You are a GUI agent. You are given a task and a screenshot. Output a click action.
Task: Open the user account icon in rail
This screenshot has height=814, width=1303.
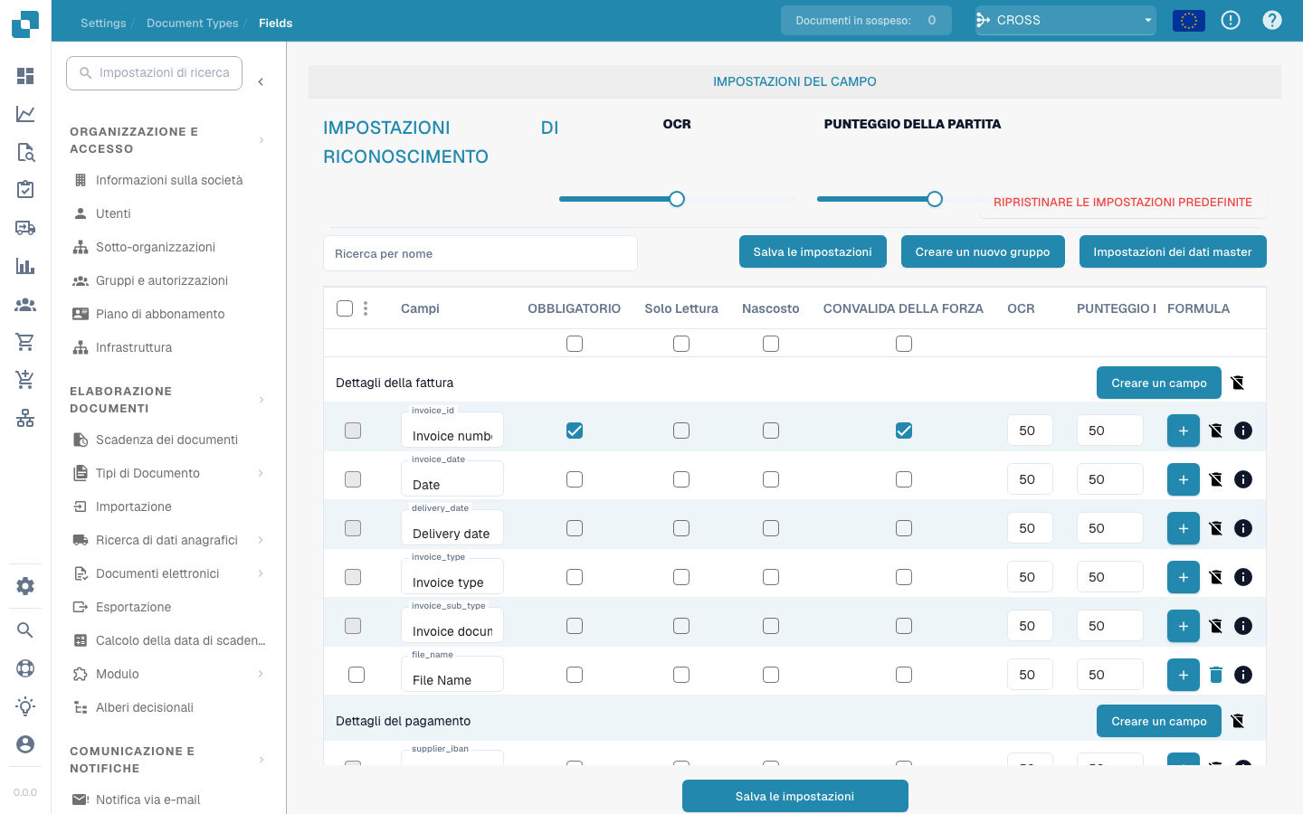click(25, 743)
